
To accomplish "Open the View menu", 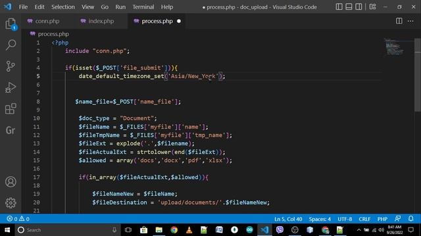I will coord(87,7).
